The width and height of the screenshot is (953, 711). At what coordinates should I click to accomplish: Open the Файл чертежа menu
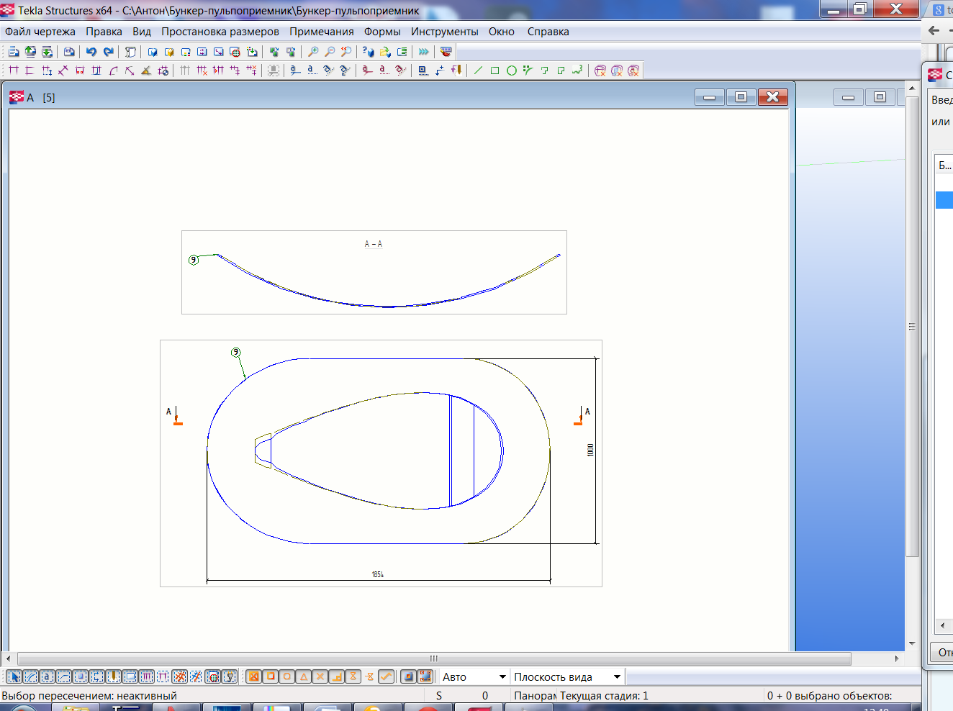pyautogui.click(x=40, y=32)
